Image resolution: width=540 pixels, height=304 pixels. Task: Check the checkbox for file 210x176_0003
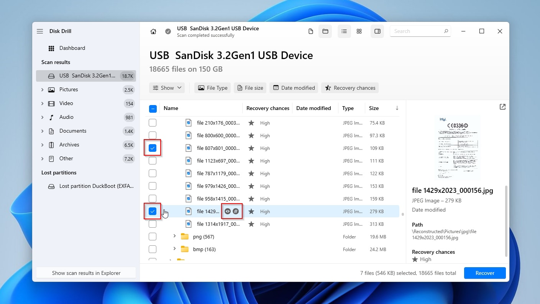click(x=153, y=122)
